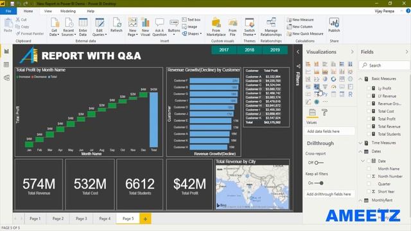Screen dimensions: 411x231
Task: Insert a Text box
Action: [191, 20]
